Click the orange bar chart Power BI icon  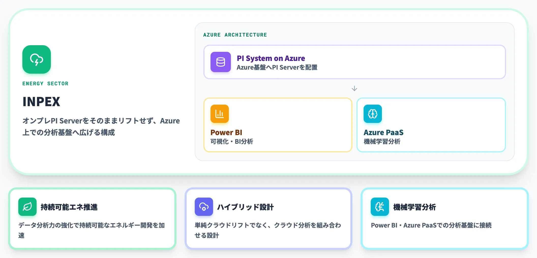[x=220, y=114]
